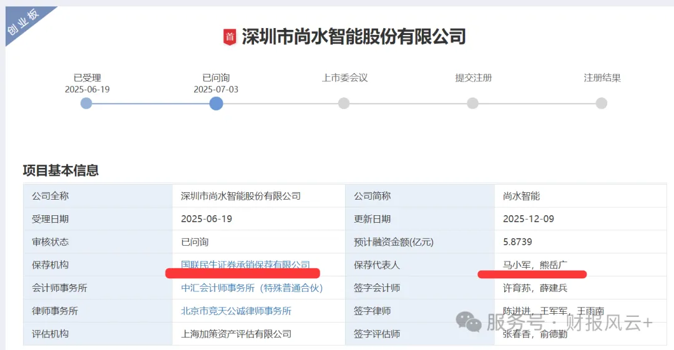Click the 审核状态 value 已问询 in table
674x350 pixels.
(x=259, y=242)
